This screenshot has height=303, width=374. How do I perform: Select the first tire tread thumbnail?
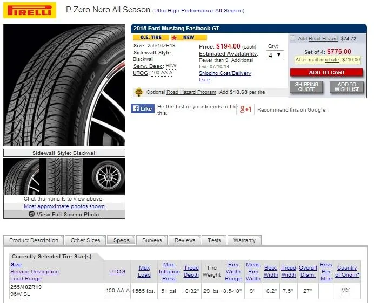[x=22, y=176]
